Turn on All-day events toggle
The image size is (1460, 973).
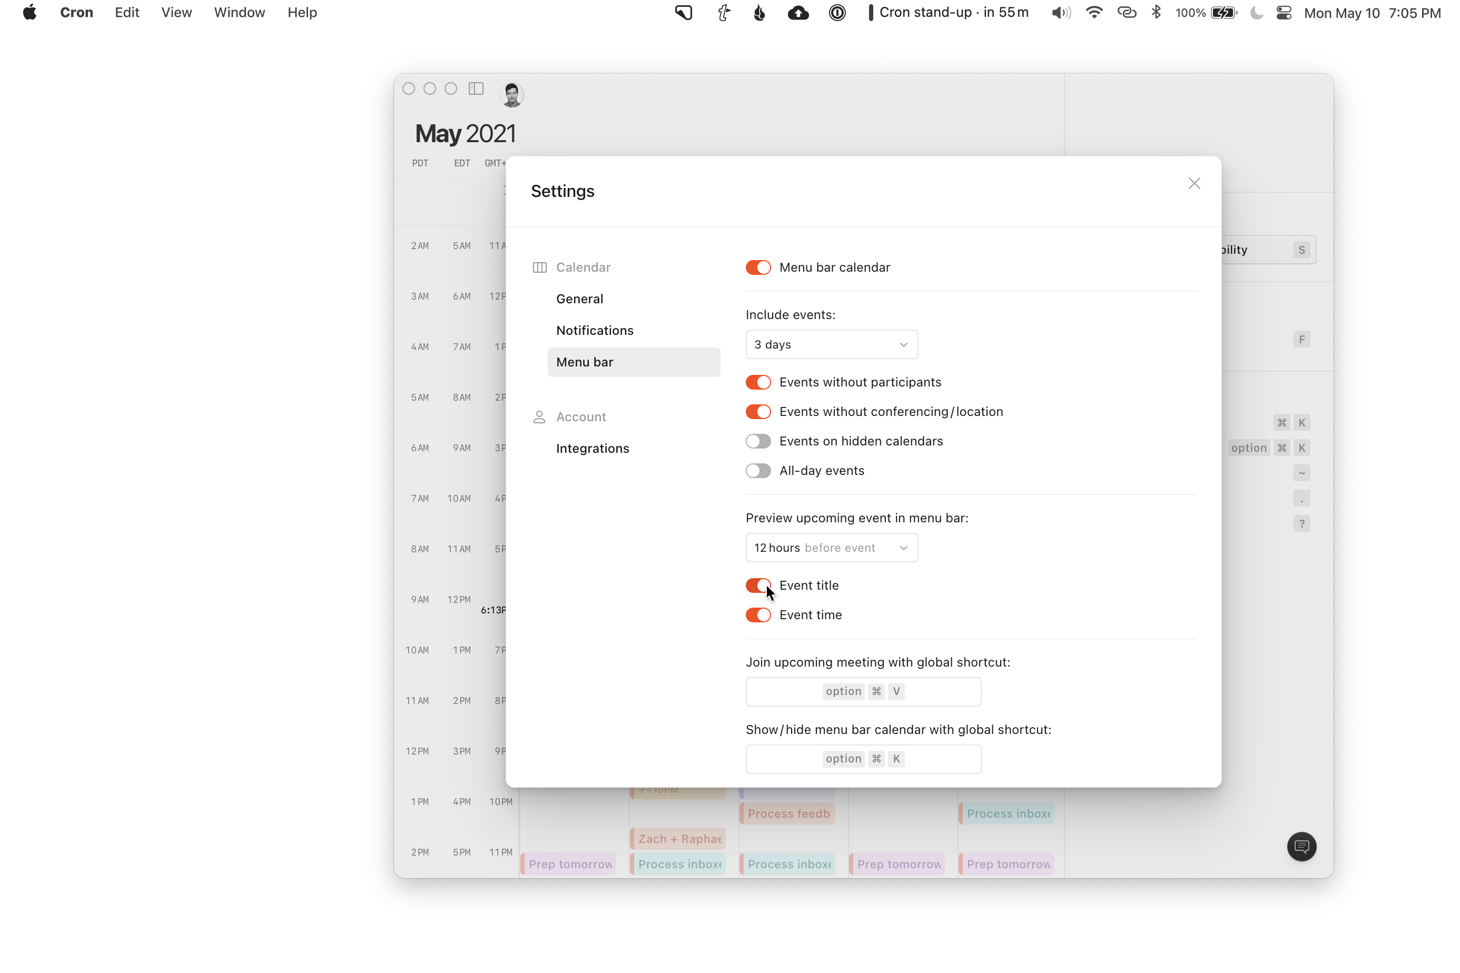click(x=758, y=471)
